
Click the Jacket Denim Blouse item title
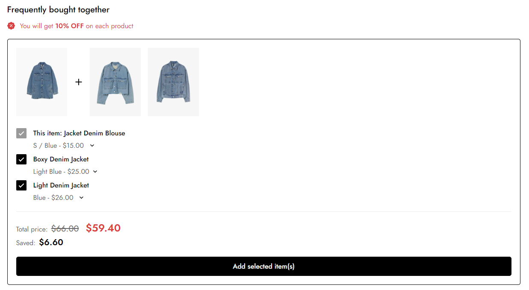click(79, 133)
